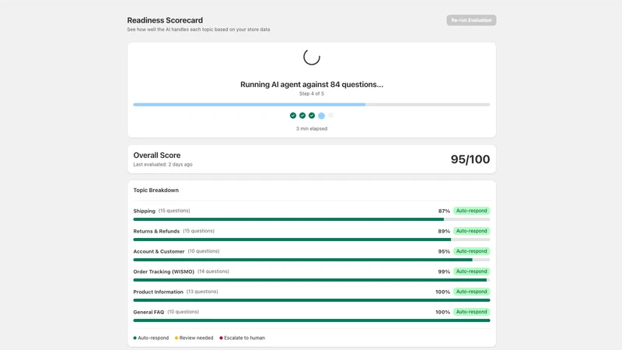Click Product Information Auto-respond badge
The image size is (622, 350).
click(x=472, y=292)
